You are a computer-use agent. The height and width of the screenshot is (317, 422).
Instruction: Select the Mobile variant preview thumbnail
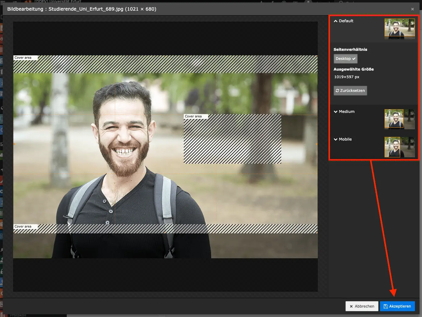399,147
